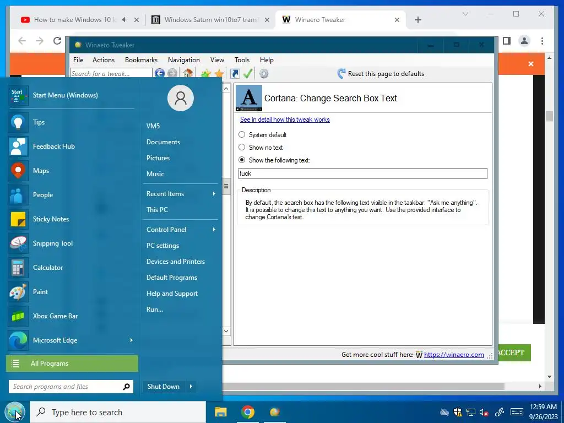Open Sticky Notes from the Start menu

(x=18, y=219)
